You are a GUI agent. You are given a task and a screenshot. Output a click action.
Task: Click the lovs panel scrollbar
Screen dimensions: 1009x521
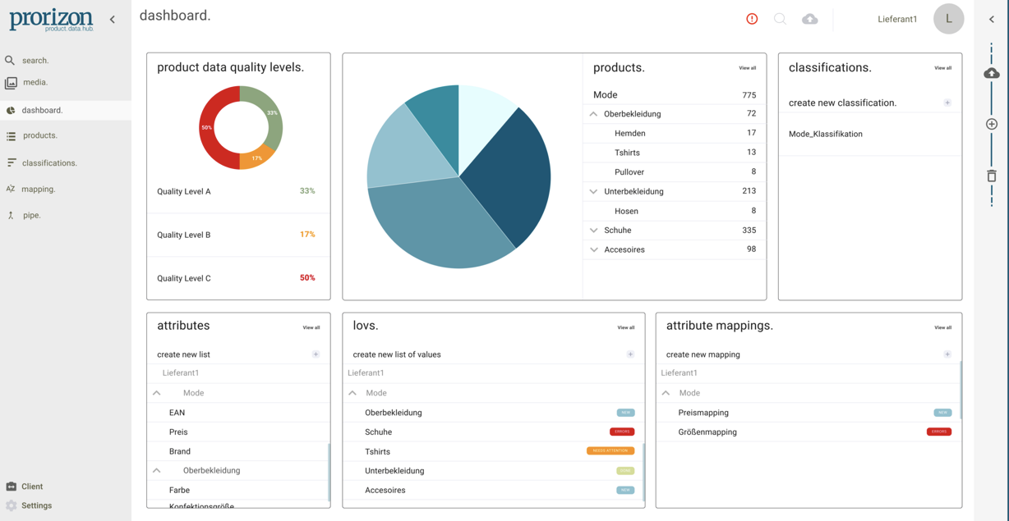pos(643,472)
